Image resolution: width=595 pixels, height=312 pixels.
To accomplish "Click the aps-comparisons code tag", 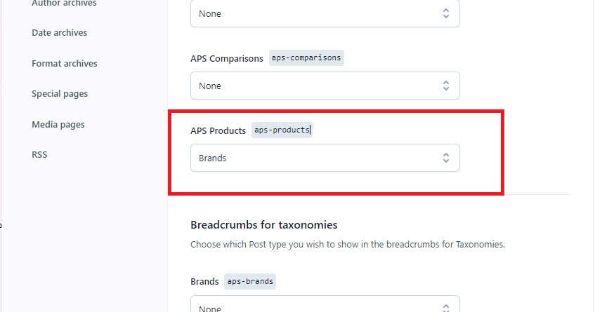I will pos(306,58).
